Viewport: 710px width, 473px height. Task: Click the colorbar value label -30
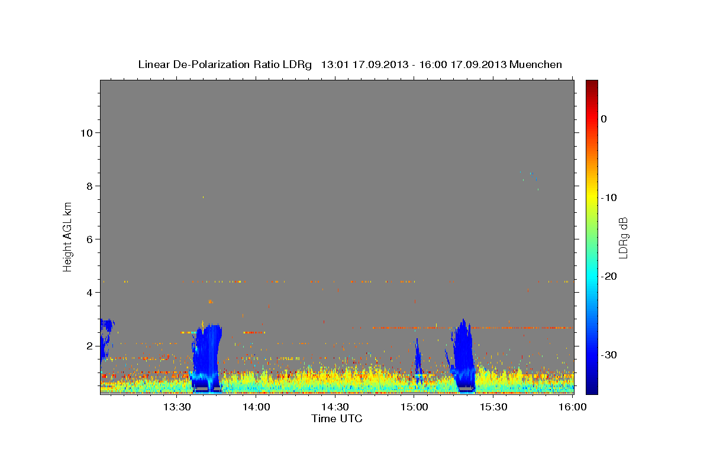click(x=609, y=355)
